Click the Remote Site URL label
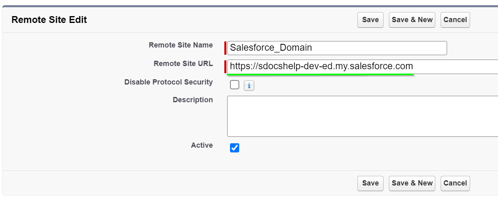Screen dimensions: 498x200 (x=183, y=64)
